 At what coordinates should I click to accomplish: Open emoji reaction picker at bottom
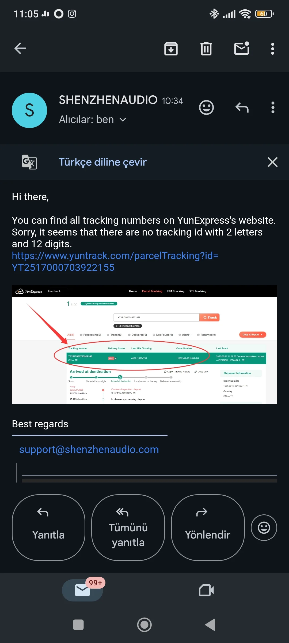coord(264,528)
